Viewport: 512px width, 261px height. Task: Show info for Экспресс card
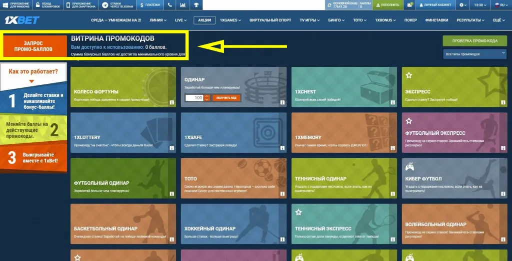point(503,102)
